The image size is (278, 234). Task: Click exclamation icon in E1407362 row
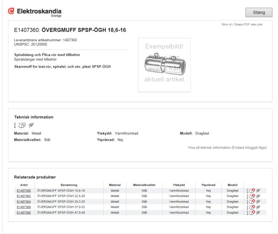247,196
